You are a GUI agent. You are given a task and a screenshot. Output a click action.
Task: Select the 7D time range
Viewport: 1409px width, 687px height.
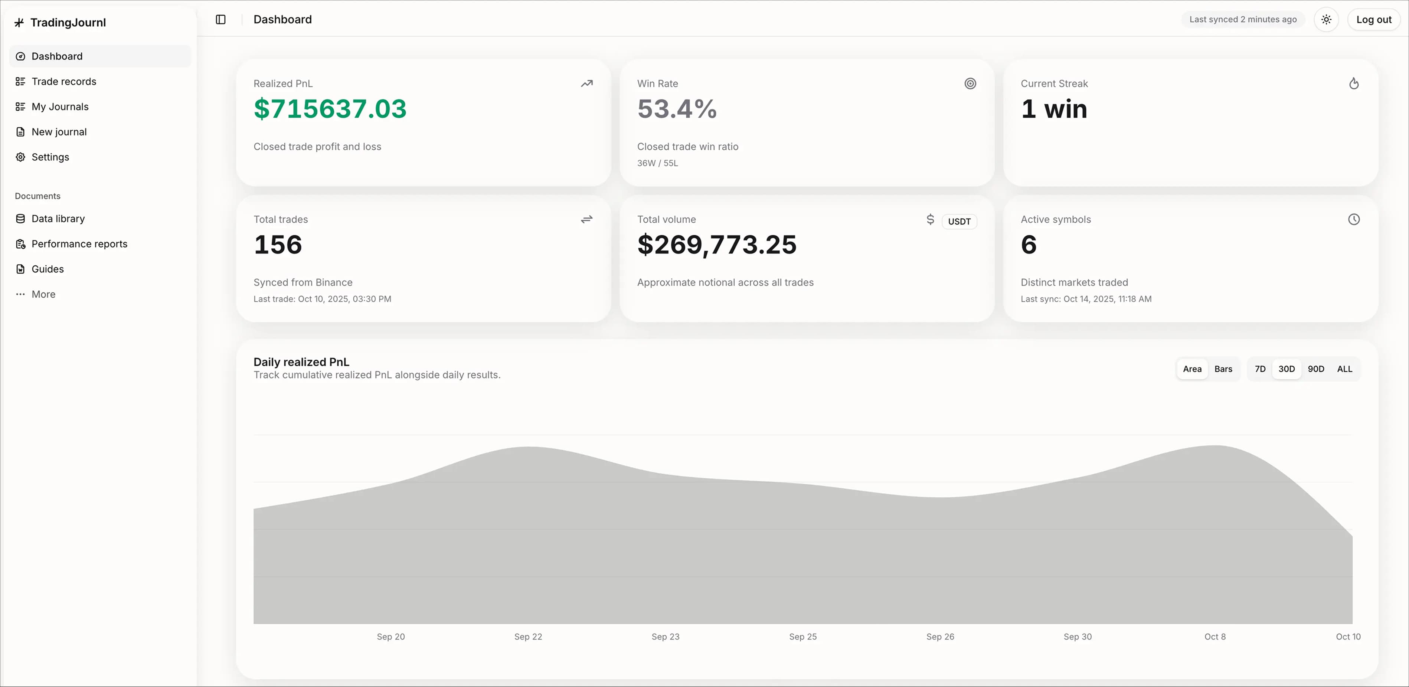(1260, 369)
